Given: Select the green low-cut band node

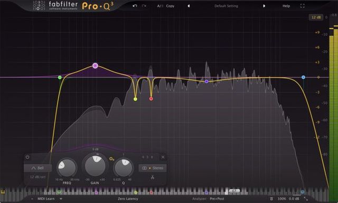Looking at the screenshot, I should (x=60, y=77).
